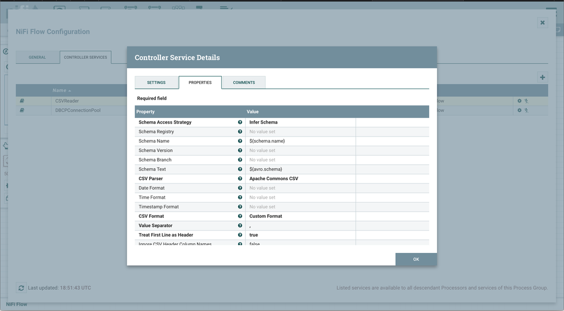Click the enable bolt icon for CSVReader

tap(526, 101)
